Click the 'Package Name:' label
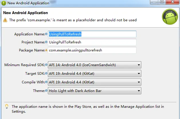The image size is (180, 119). [x=32, y=50]
